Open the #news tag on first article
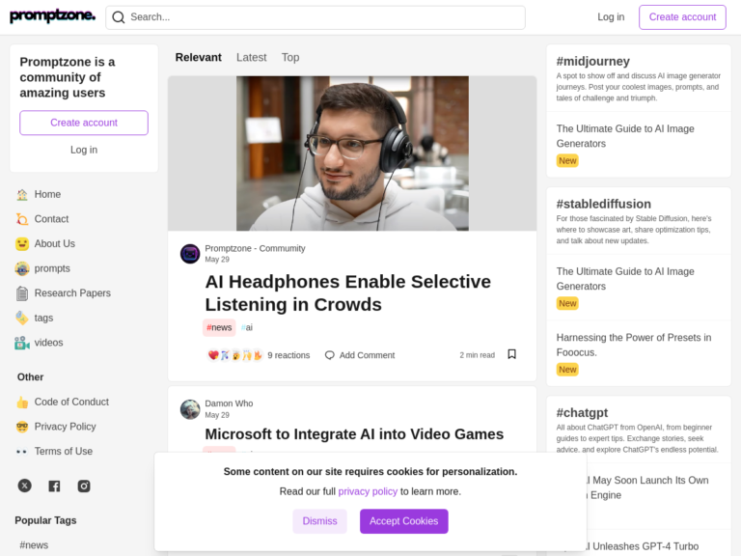 219,327
